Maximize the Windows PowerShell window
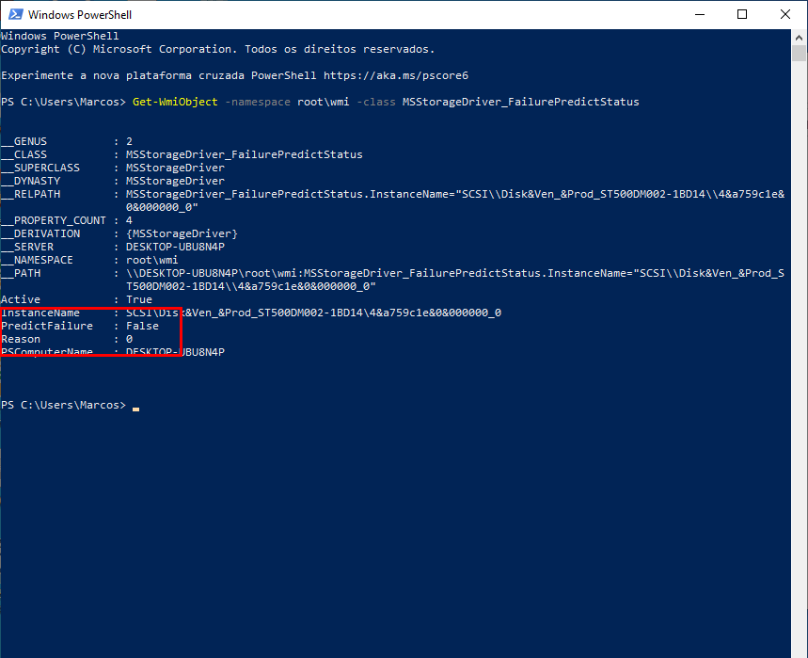 click(x=742, y=14)
